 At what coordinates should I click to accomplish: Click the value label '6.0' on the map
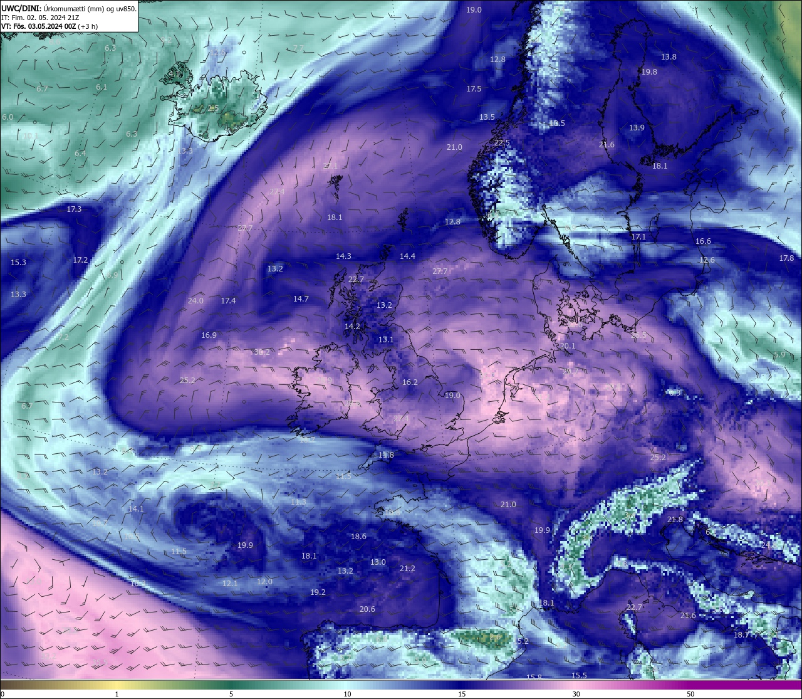click(8, 117)
